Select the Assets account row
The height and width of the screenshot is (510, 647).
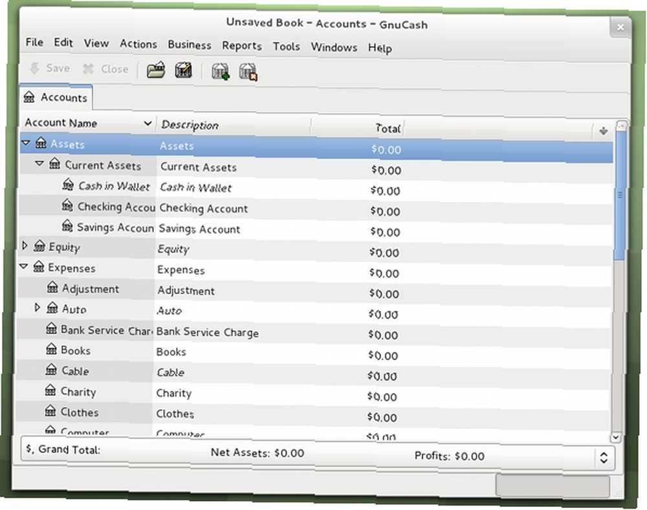click(x=316, y=147)
